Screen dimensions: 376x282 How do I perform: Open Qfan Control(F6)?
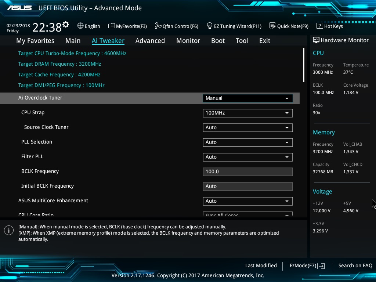(177, 26)
